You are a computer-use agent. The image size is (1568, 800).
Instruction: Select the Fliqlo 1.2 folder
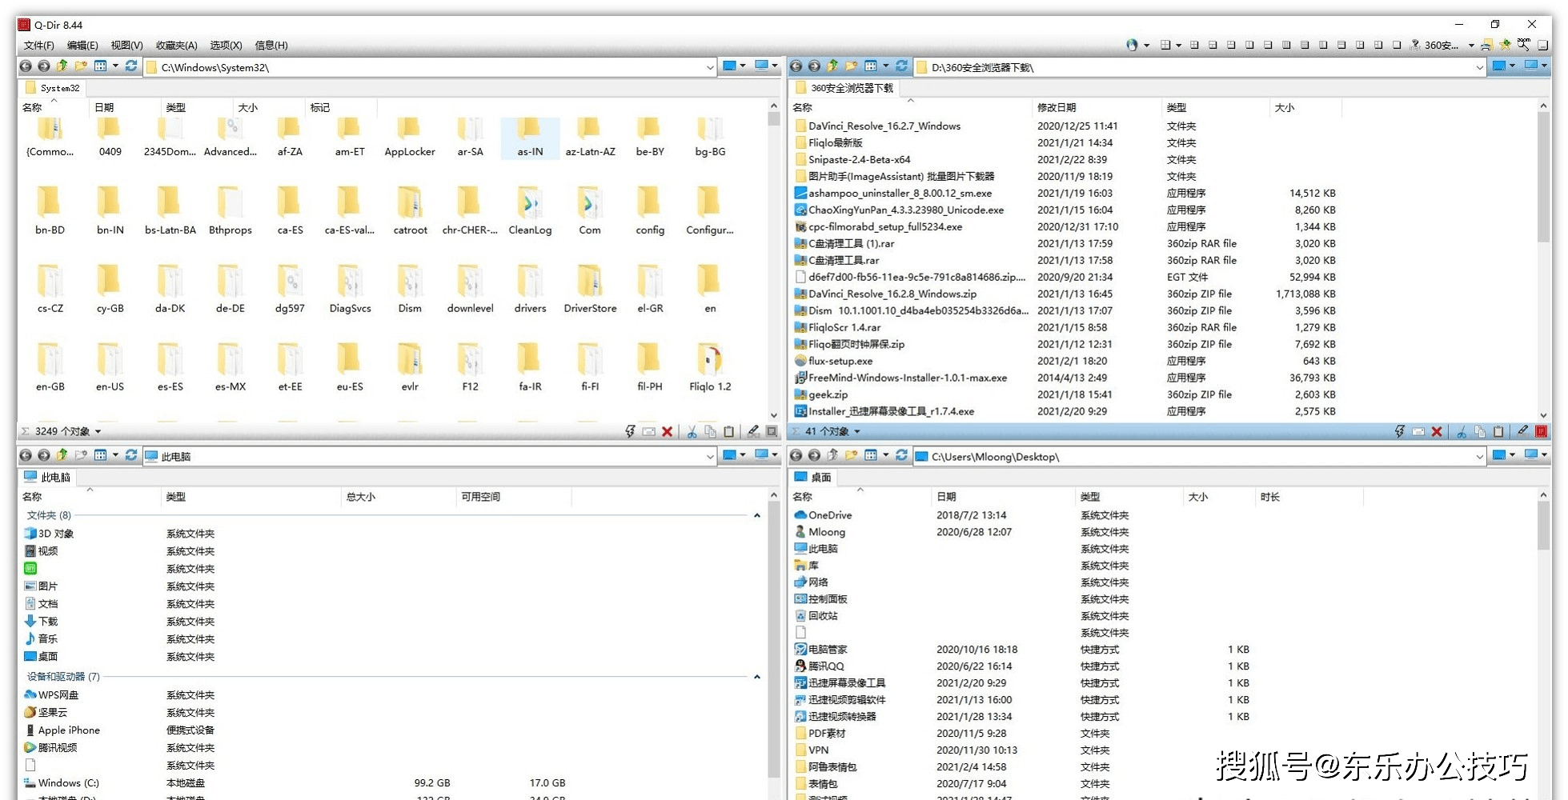(x=710, y=366)
